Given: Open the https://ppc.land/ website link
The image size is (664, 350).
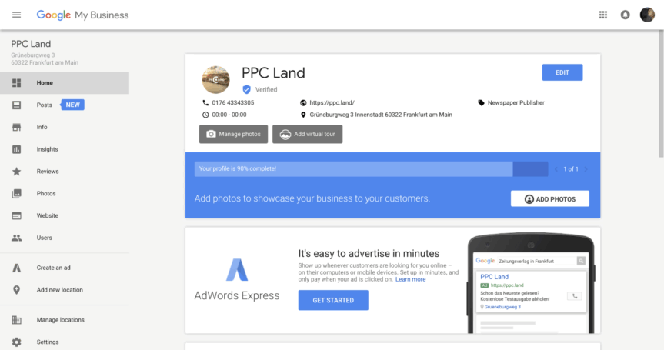Looking at the screenshot, I should pyautogui.click(x=332, y=103).
